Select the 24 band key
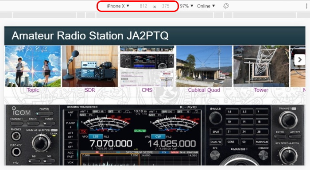The image size is (310, 170). (247, 131)
